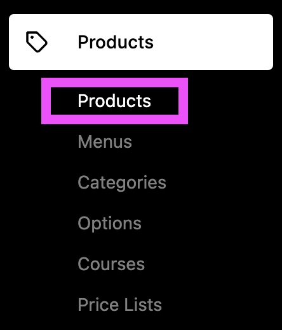282x330 pixels.
Task: Collapse the Products section header
Action: tap(141, 42)
